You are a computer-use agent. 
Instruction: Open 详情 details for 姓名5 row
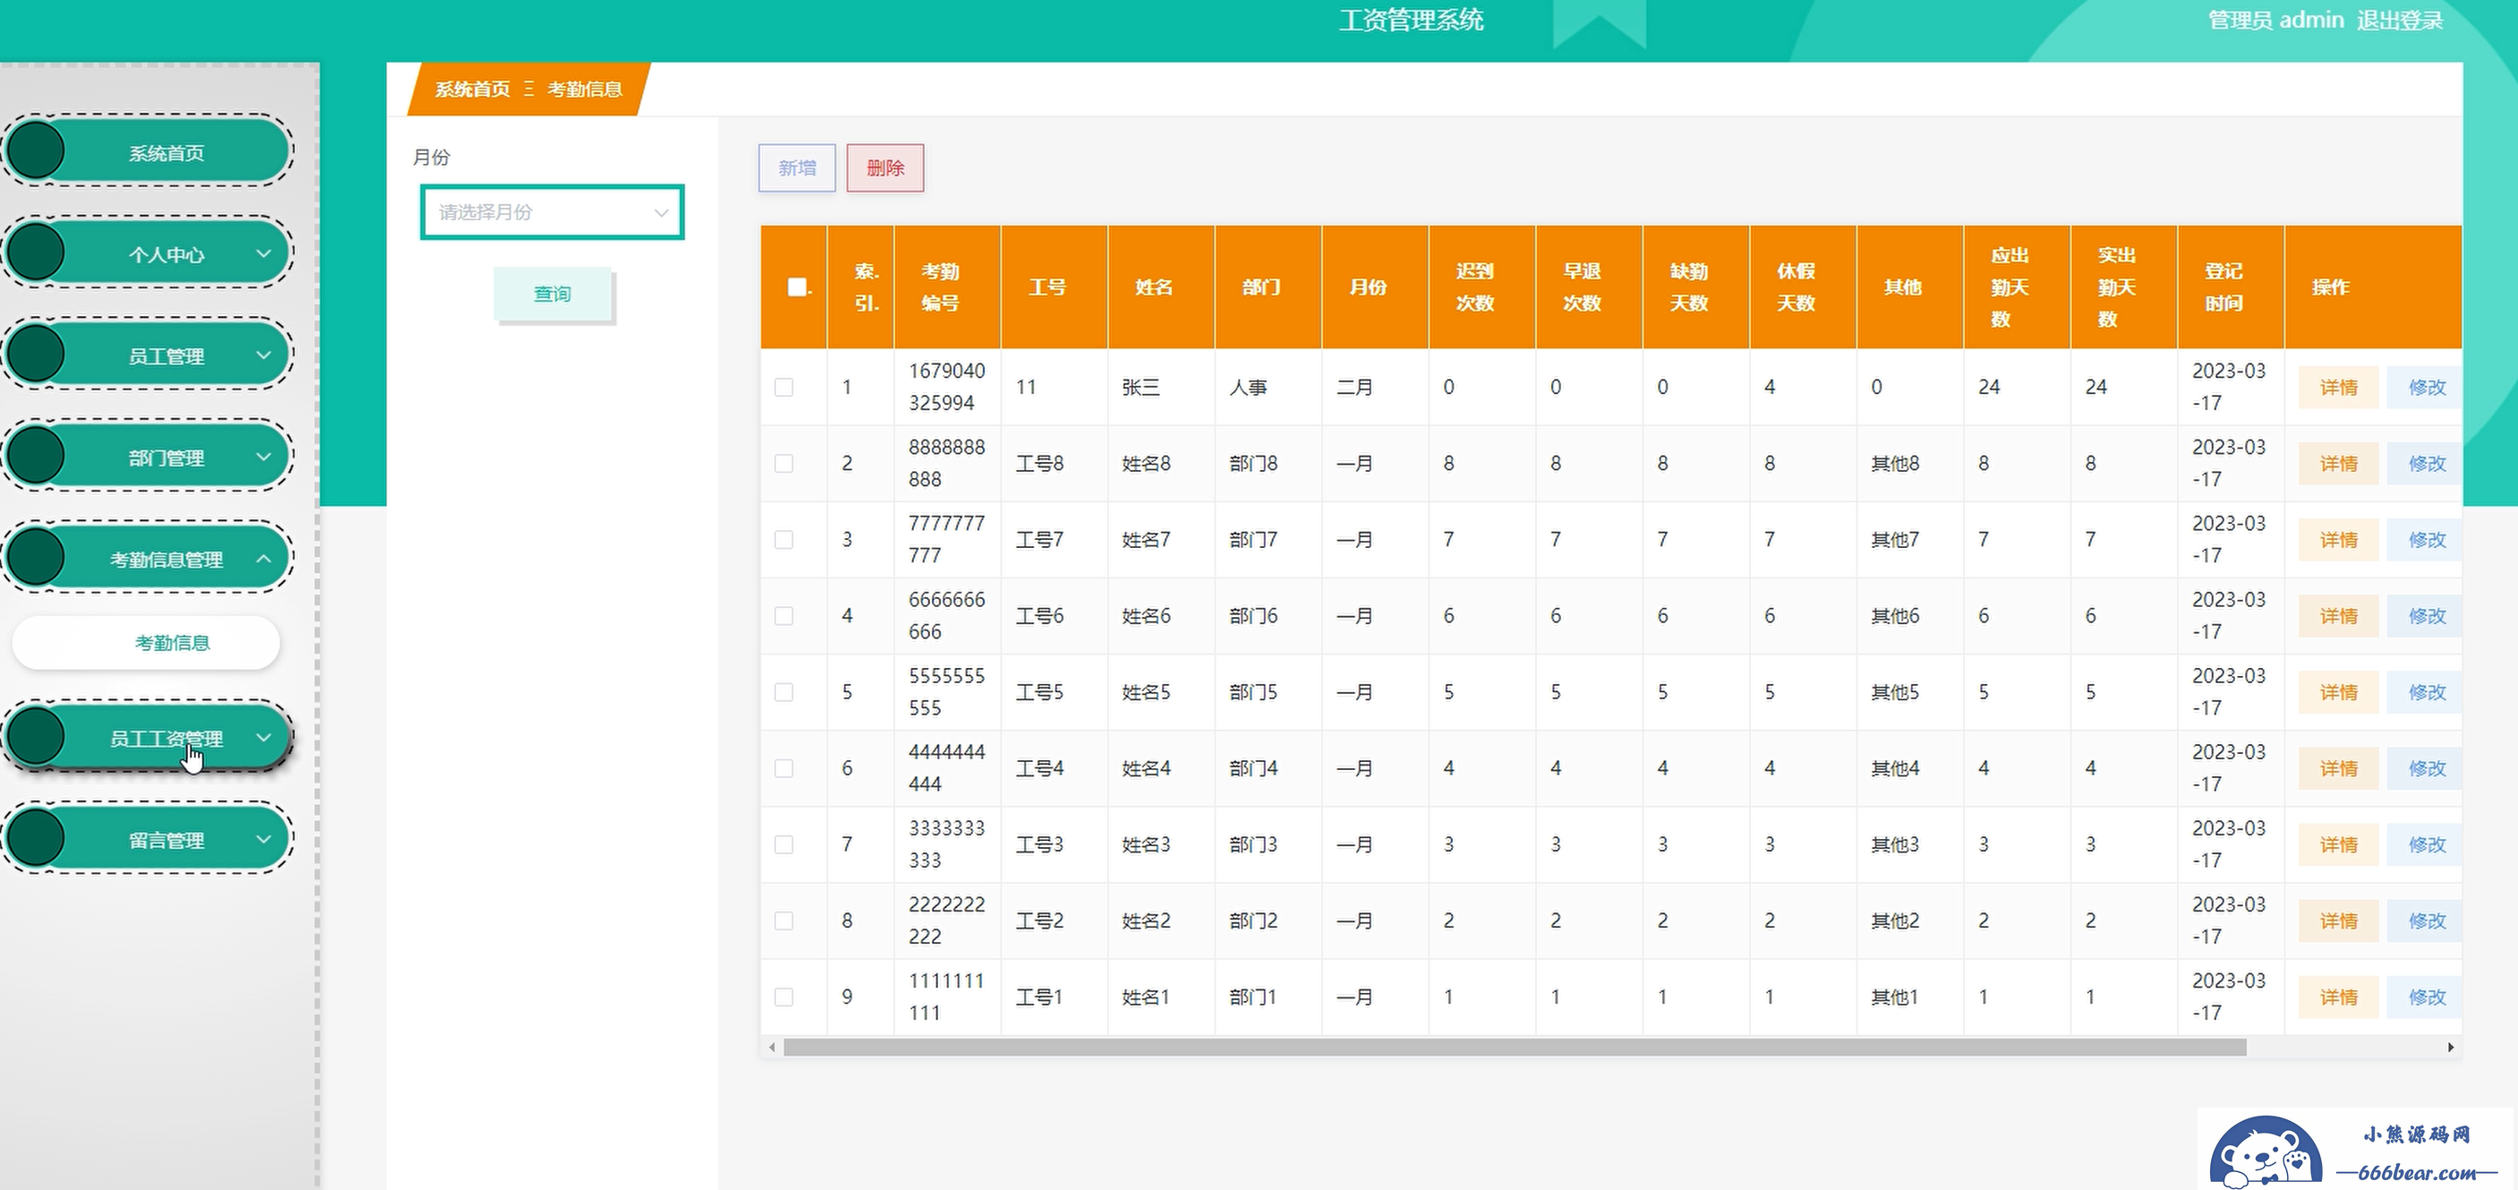[x=2338, y=692]
